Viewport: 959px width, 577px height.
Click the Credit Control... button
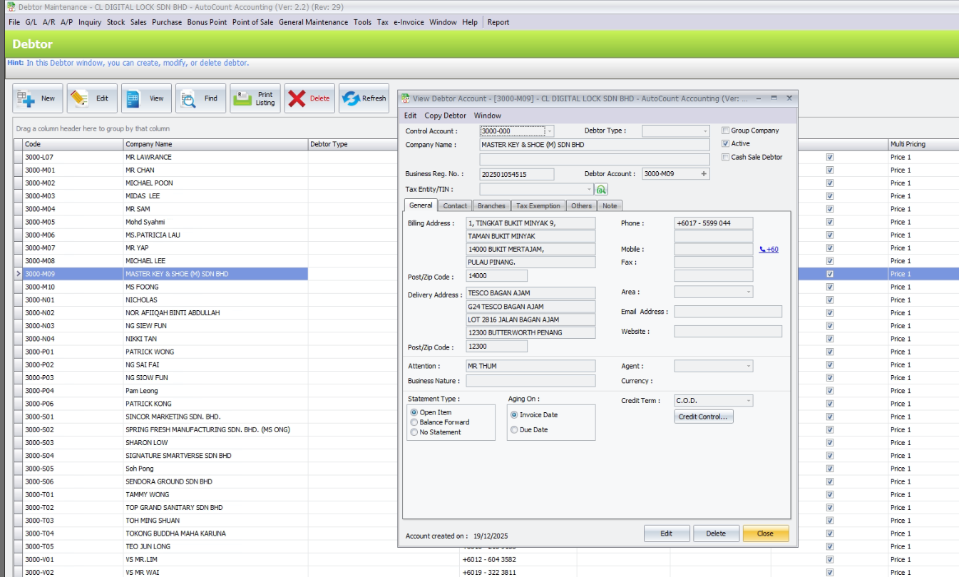[704, 417]
